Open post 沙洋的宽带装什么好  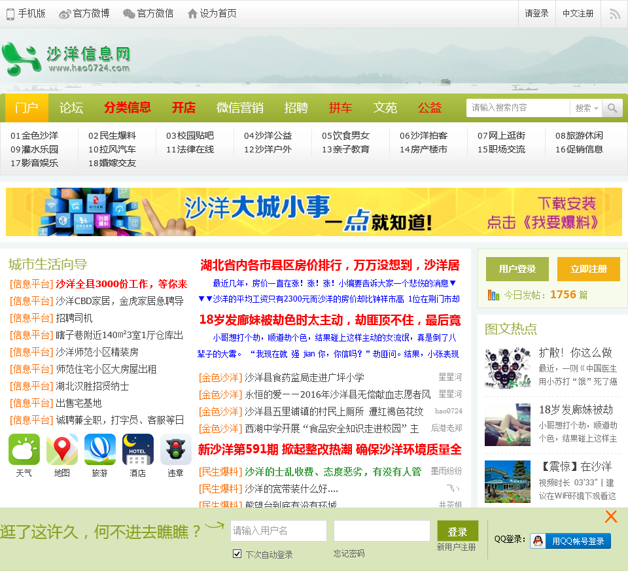pyautogui.click(x=292, y=489)
